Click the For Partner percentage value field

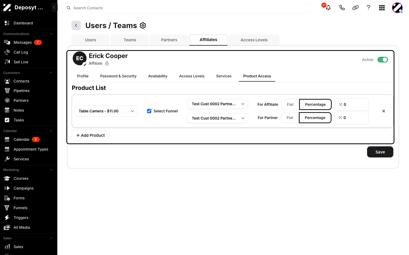tap(352, 118)
